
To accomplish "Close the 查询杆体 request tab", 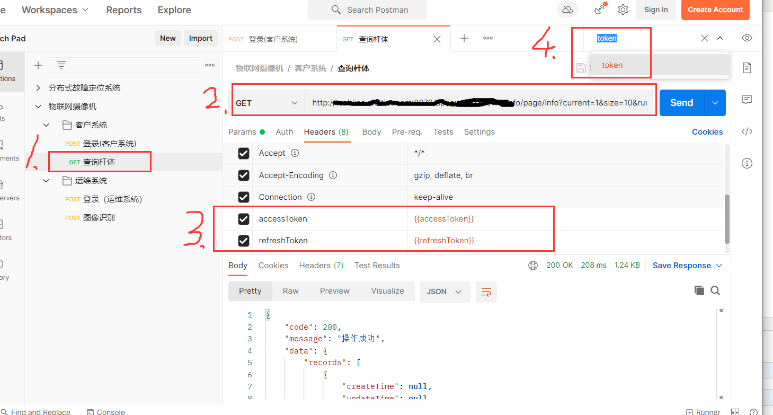I will point(437,39).
